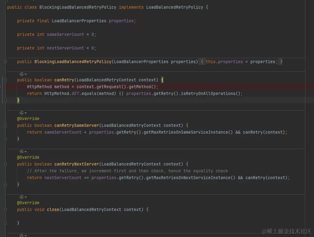This screenshot has width=314, height=237.
Task: Click the class name BlockingLoadBalancedRetryPolicy in the class declaration
Action: (x=78, y=7)
